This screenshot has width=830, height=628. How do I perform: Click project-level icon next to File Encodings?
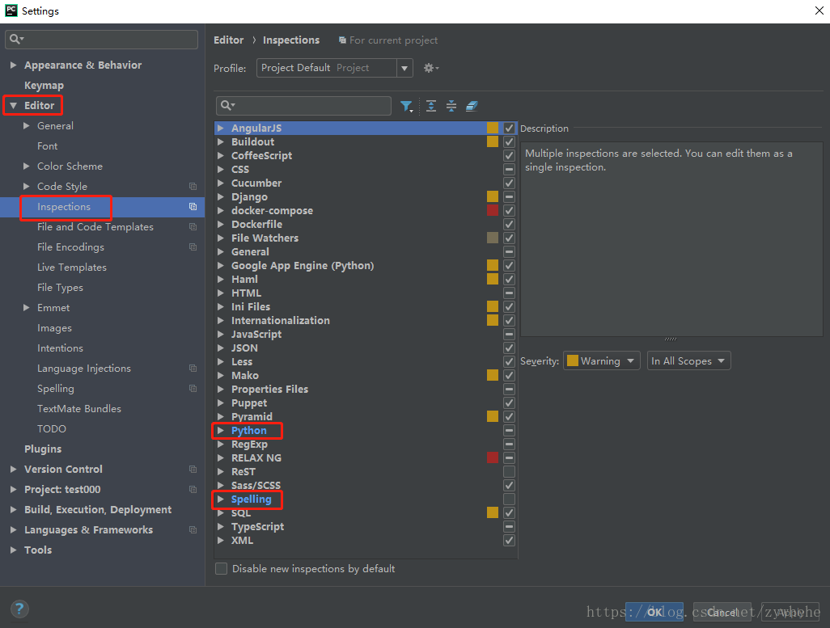193,247
